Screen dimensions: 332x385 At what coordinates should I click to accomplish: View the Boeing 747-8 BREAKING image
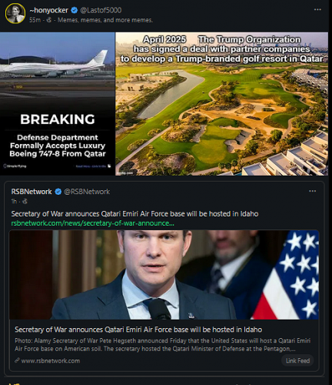(x=58, y=104)
